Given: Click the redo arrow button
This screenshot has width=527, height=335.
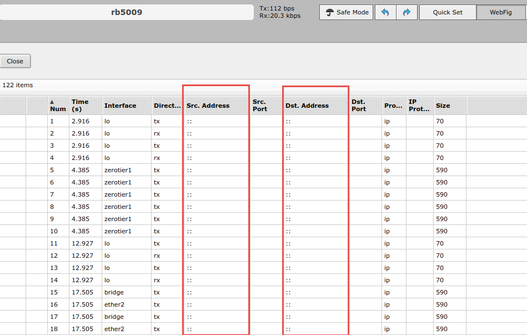Looking at the screenshot, I should [406, 12].
